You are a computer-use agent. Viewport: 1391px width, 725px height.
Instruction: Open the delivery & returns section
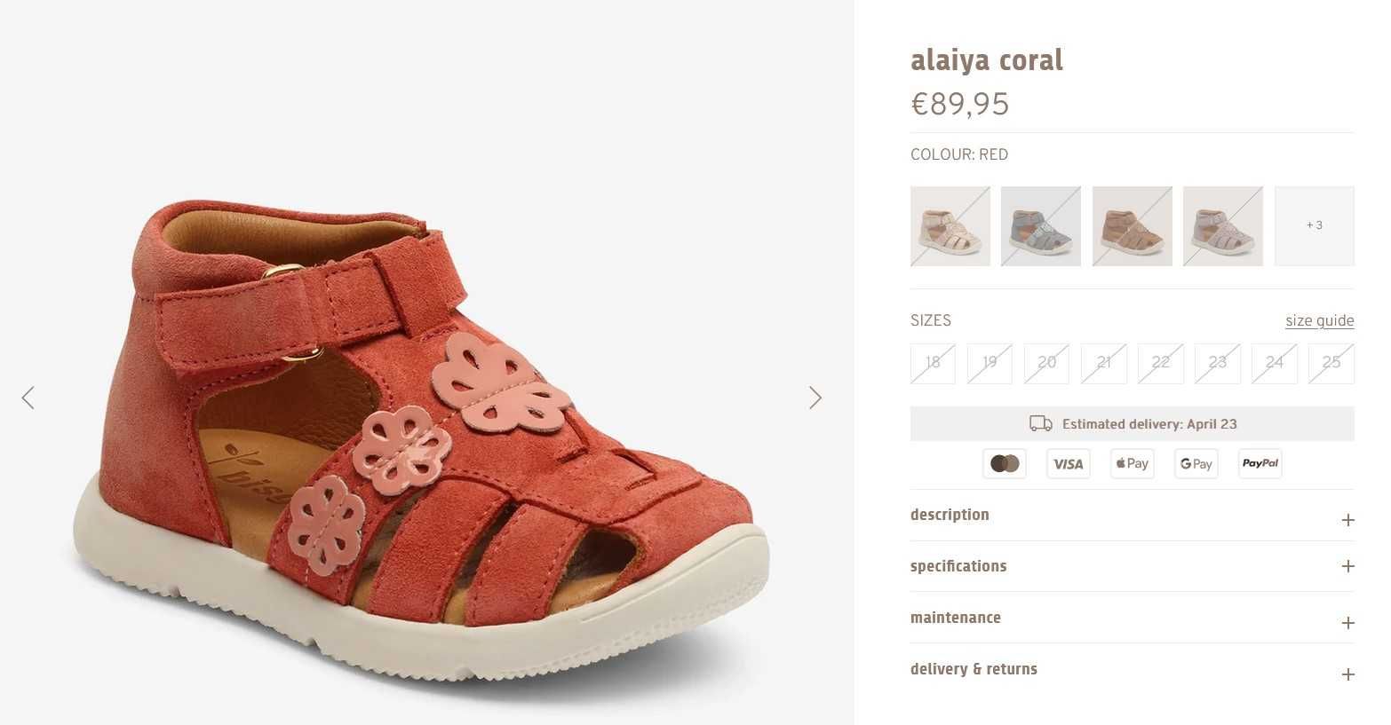pyautogui.click(x=1133, y=669)
